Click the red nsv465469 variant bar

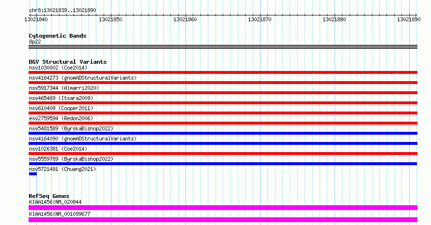pyautogui.click(x=223, y=103)
